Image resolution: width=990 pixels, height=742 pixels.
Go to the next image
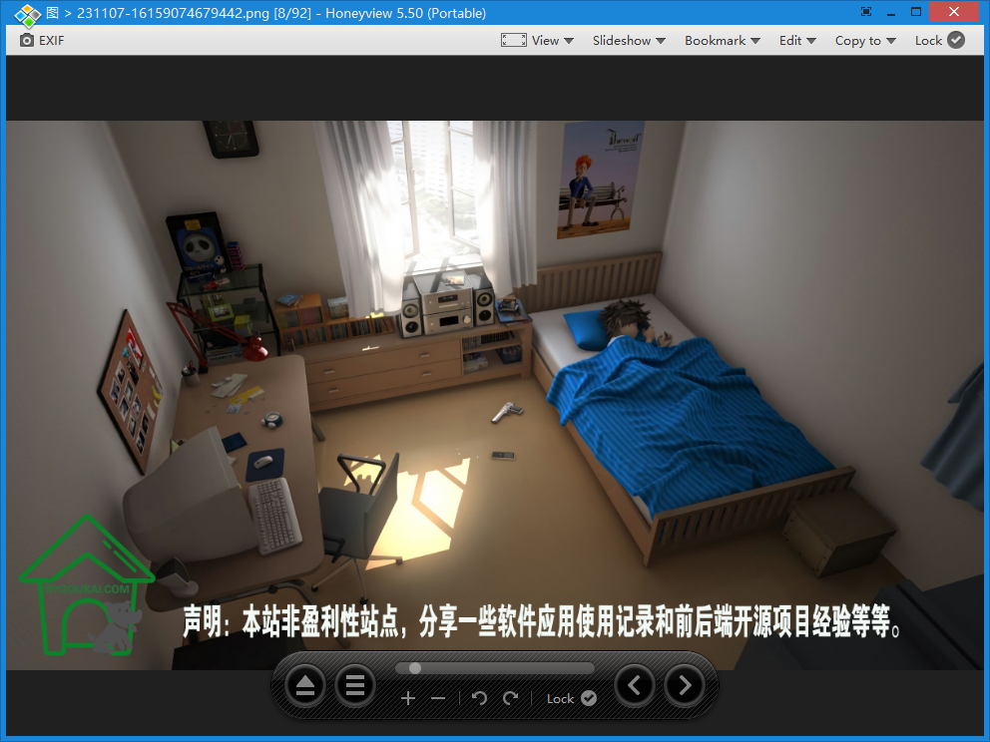[685, 685]
